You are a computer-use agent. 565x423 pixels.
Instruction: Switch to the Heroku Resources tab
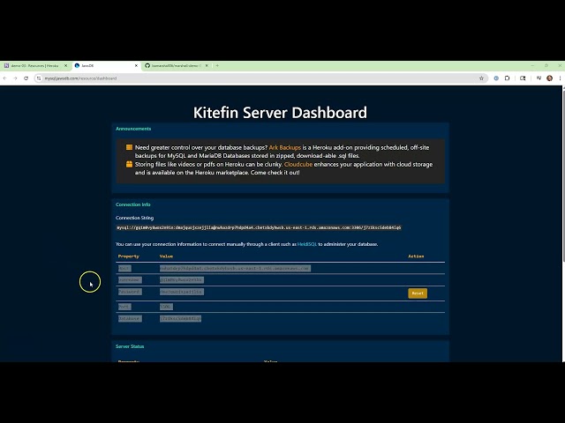[x=34, y=65]
